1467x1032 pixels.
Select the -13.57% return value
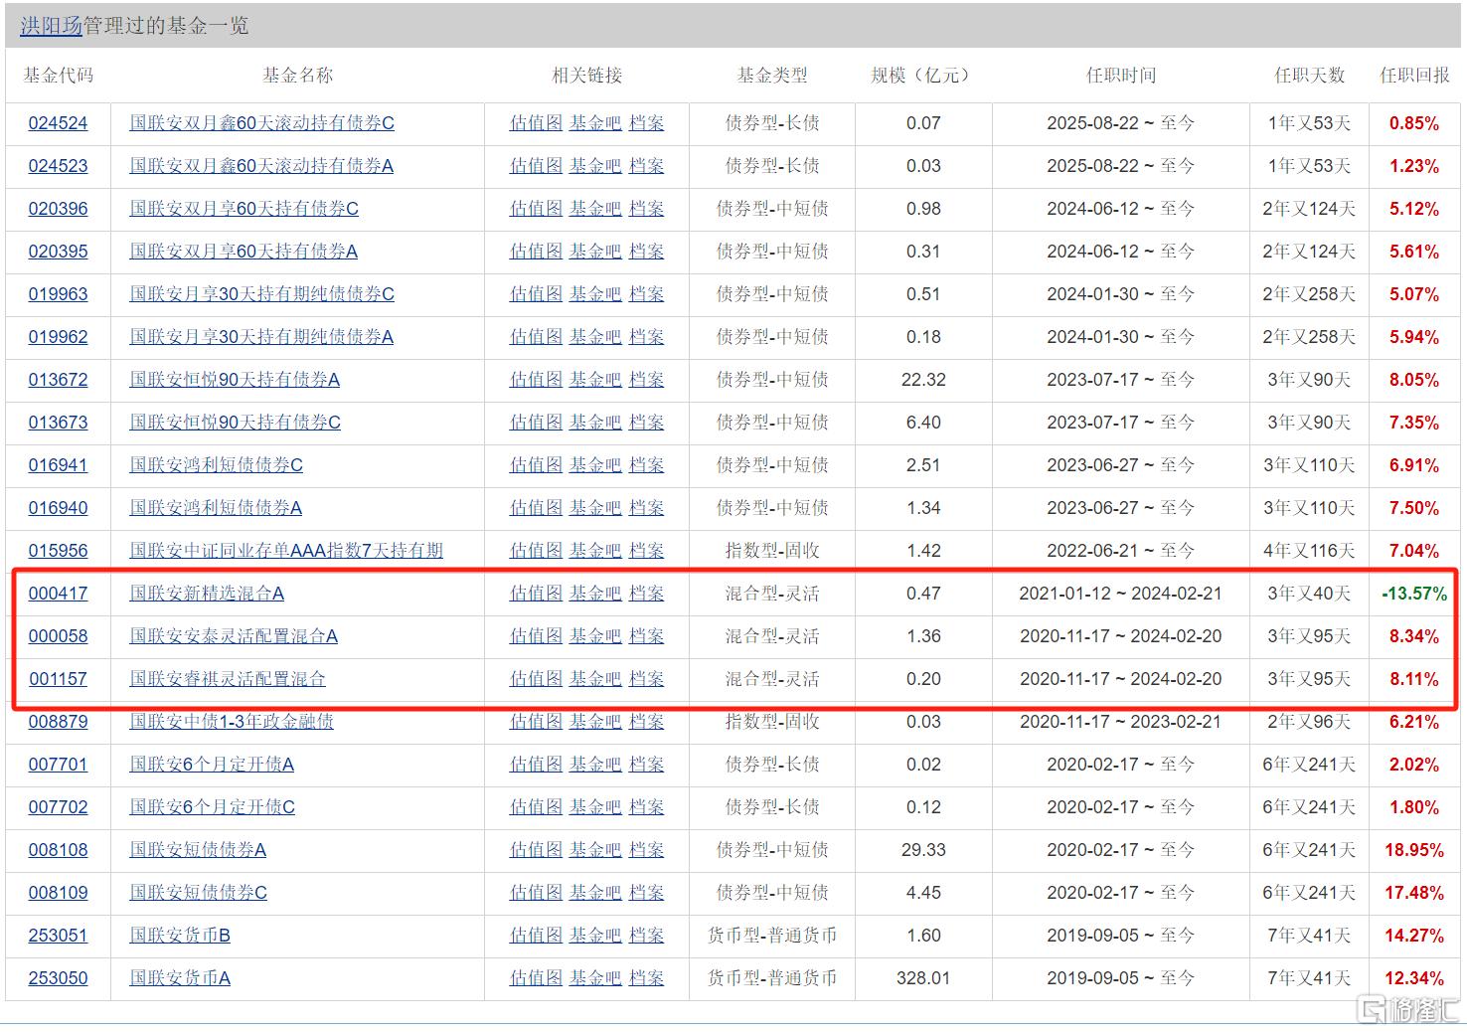point(1414,594)
